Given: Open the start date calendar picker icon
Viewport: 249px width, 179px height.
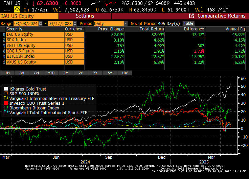Looking at the screenshot, I should pos(41,23).
